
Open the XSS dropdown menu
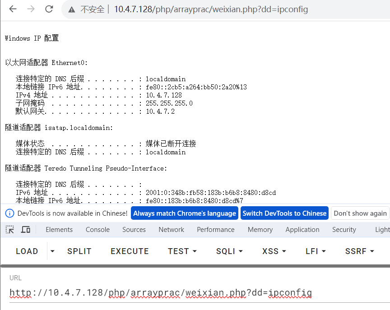pyautogui.click(x=274, y=251)
